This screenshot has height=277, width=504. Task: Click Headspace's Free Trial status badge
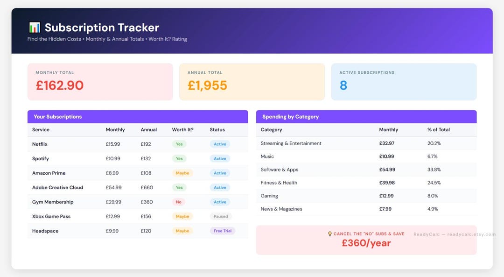(x=223, y=231)
